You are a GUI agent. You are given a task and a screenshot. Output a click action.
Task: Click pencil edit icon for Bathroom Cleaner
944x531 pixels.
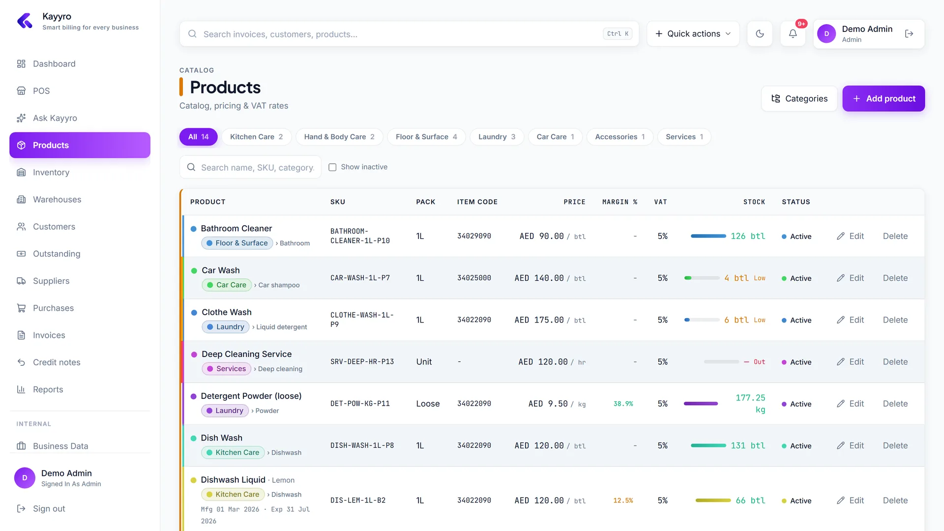pyautogui.click(x=841, y=236)
